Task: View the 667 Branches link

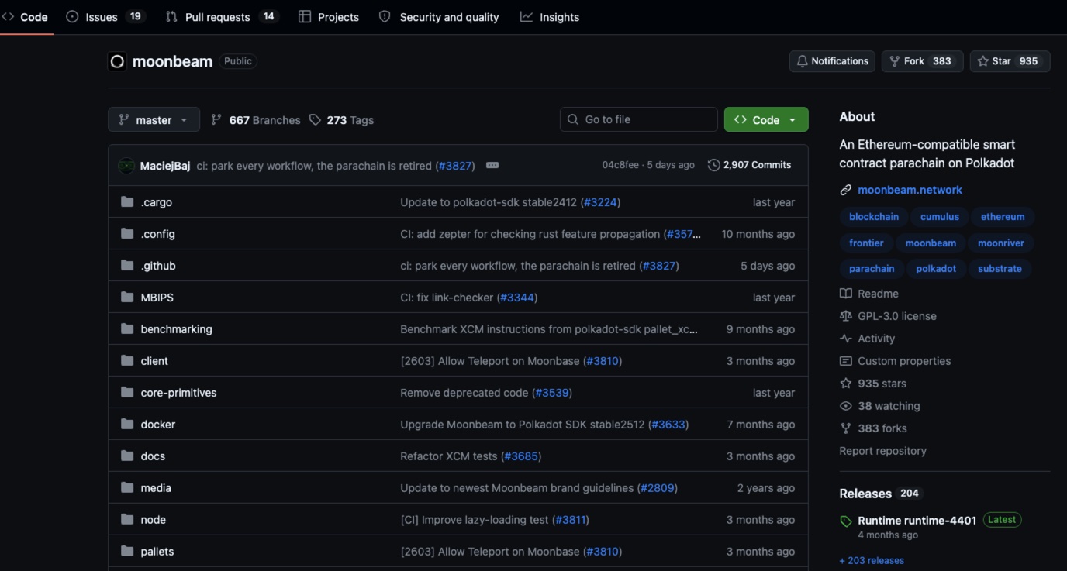Action: point(255,120)
